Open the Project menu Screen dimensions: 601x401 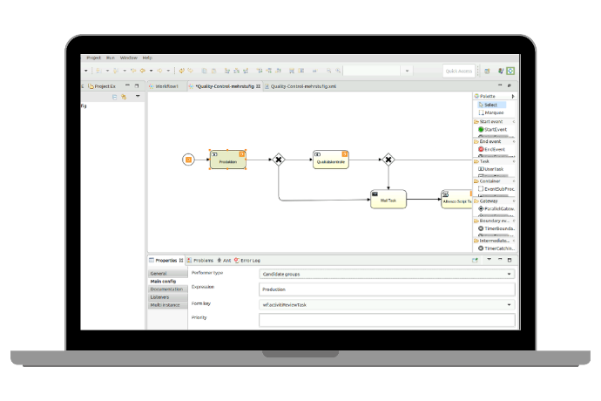pos(94,58)
